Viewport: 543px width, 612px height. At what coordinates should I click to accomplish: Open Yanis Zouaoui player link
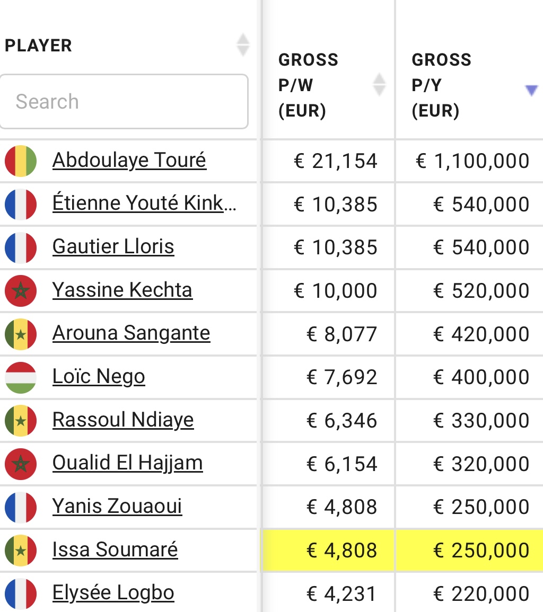(x=117, y=507)
